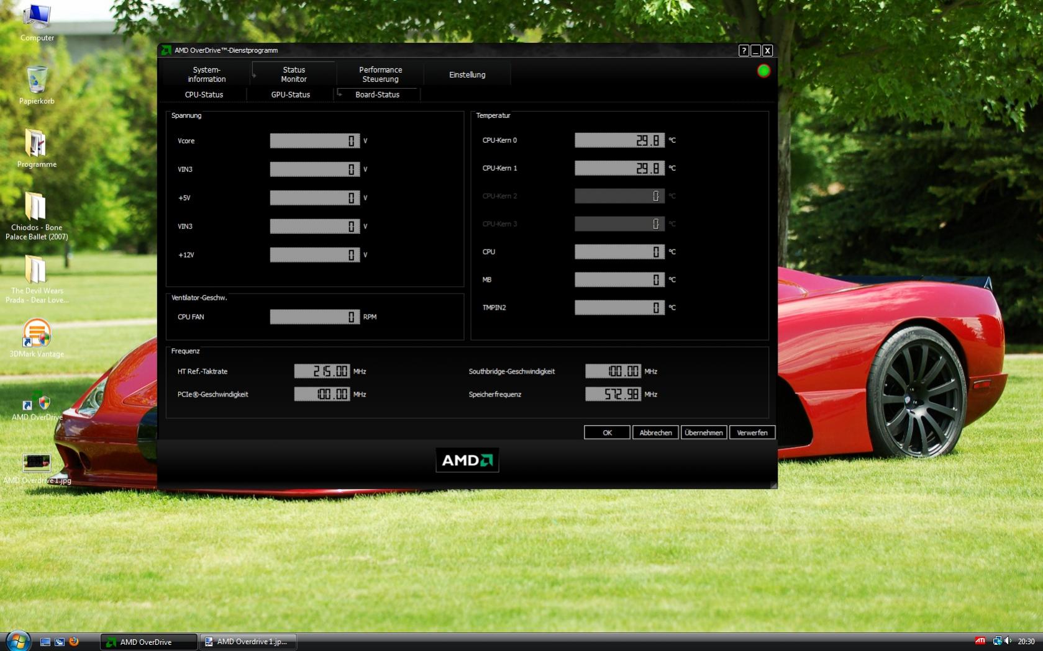Select the AMD Overdrive1.jpg file icon
Screen dimensions: 1043x651
coord(37,469)
